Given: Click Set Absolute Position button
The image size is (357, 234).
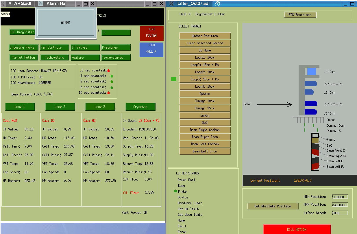Looking at the screenshot, I should pyautogui.click(x=273, y=206).
